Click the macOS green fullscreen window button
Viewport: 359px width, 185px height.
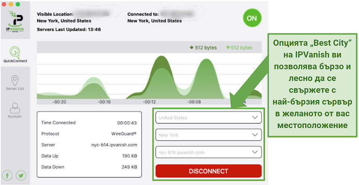(x=18, y=4)
